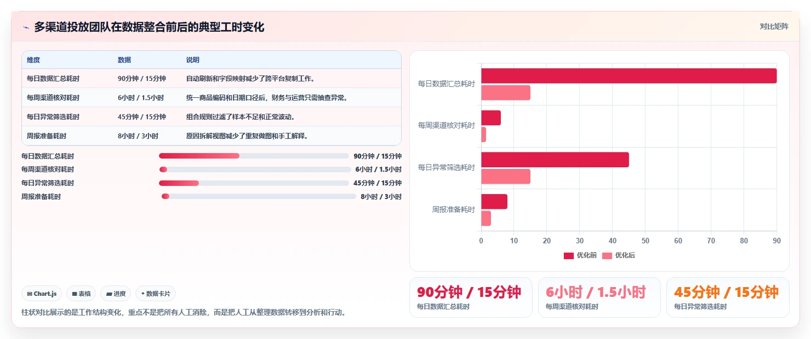Click the 数据卡片 tag chip
The height and width of the screenshot is (339, 811).
coord(156,294)
